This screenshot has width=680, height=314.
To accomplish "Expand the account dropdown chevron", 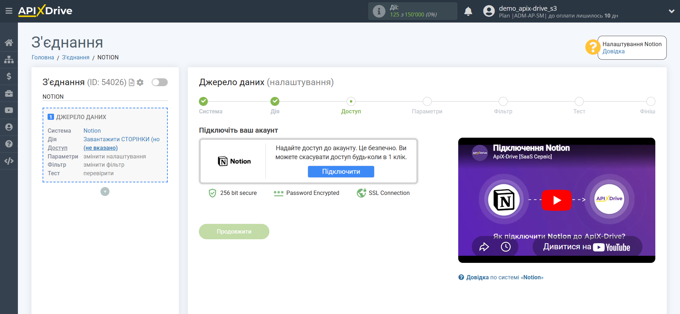I will tap(671, 11).
